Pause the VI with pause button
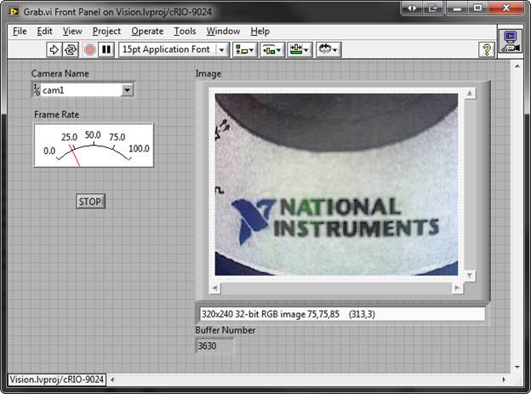 [x=106, y=50]
